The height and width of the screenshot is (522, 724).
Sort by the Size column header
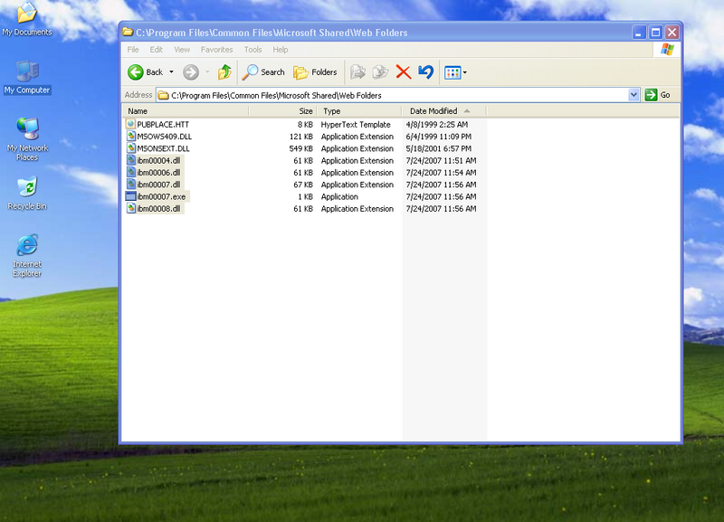coord(283,111)
